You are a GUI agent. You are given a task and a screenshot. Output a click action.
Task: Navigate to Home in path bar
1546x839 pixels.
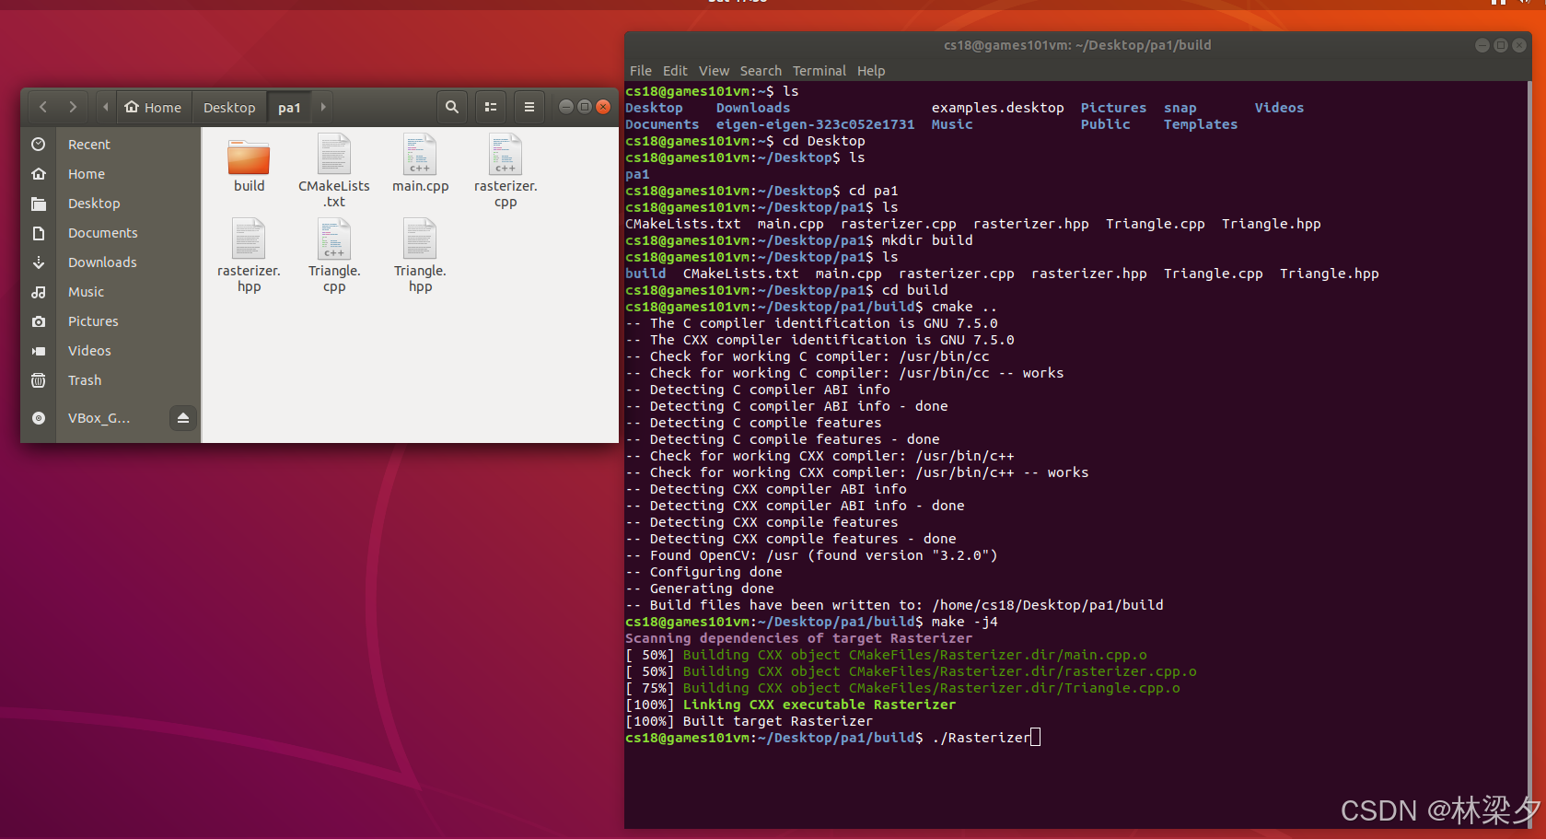coord(154,107)
